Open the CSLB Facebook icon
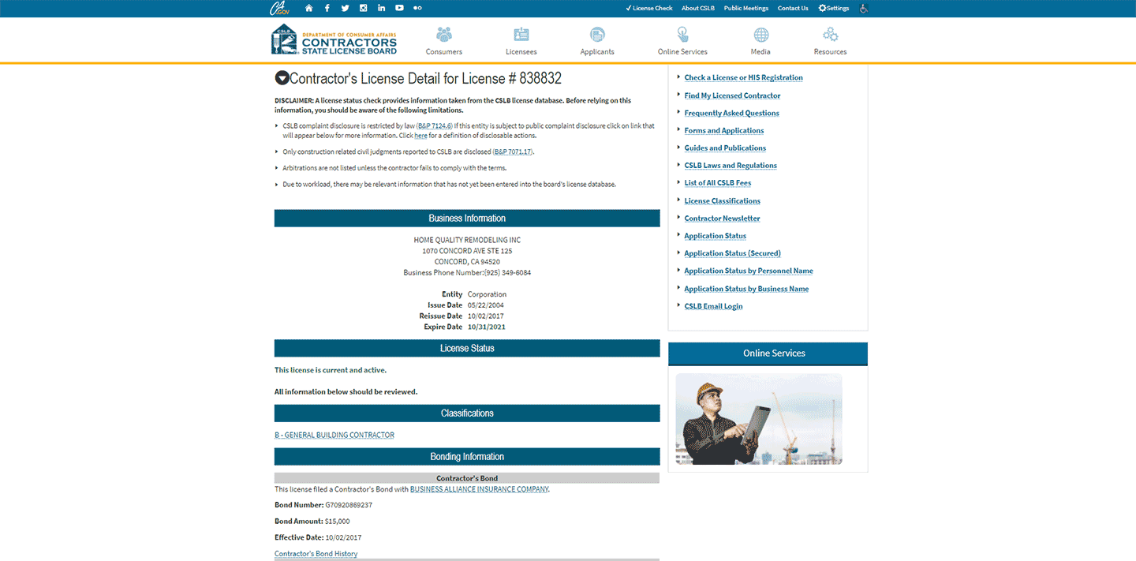1136x561 pixels. click(327, 8)
